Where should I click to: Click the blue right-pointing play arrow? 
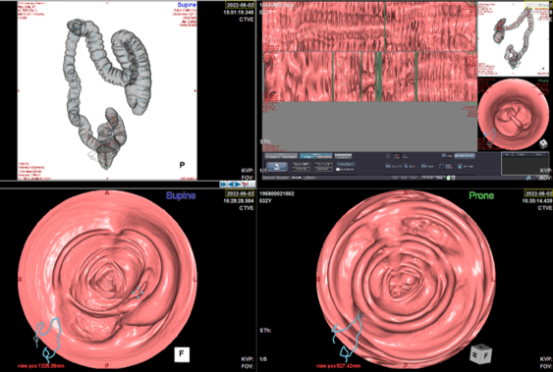pyautogui.click(x=238, y=185)
